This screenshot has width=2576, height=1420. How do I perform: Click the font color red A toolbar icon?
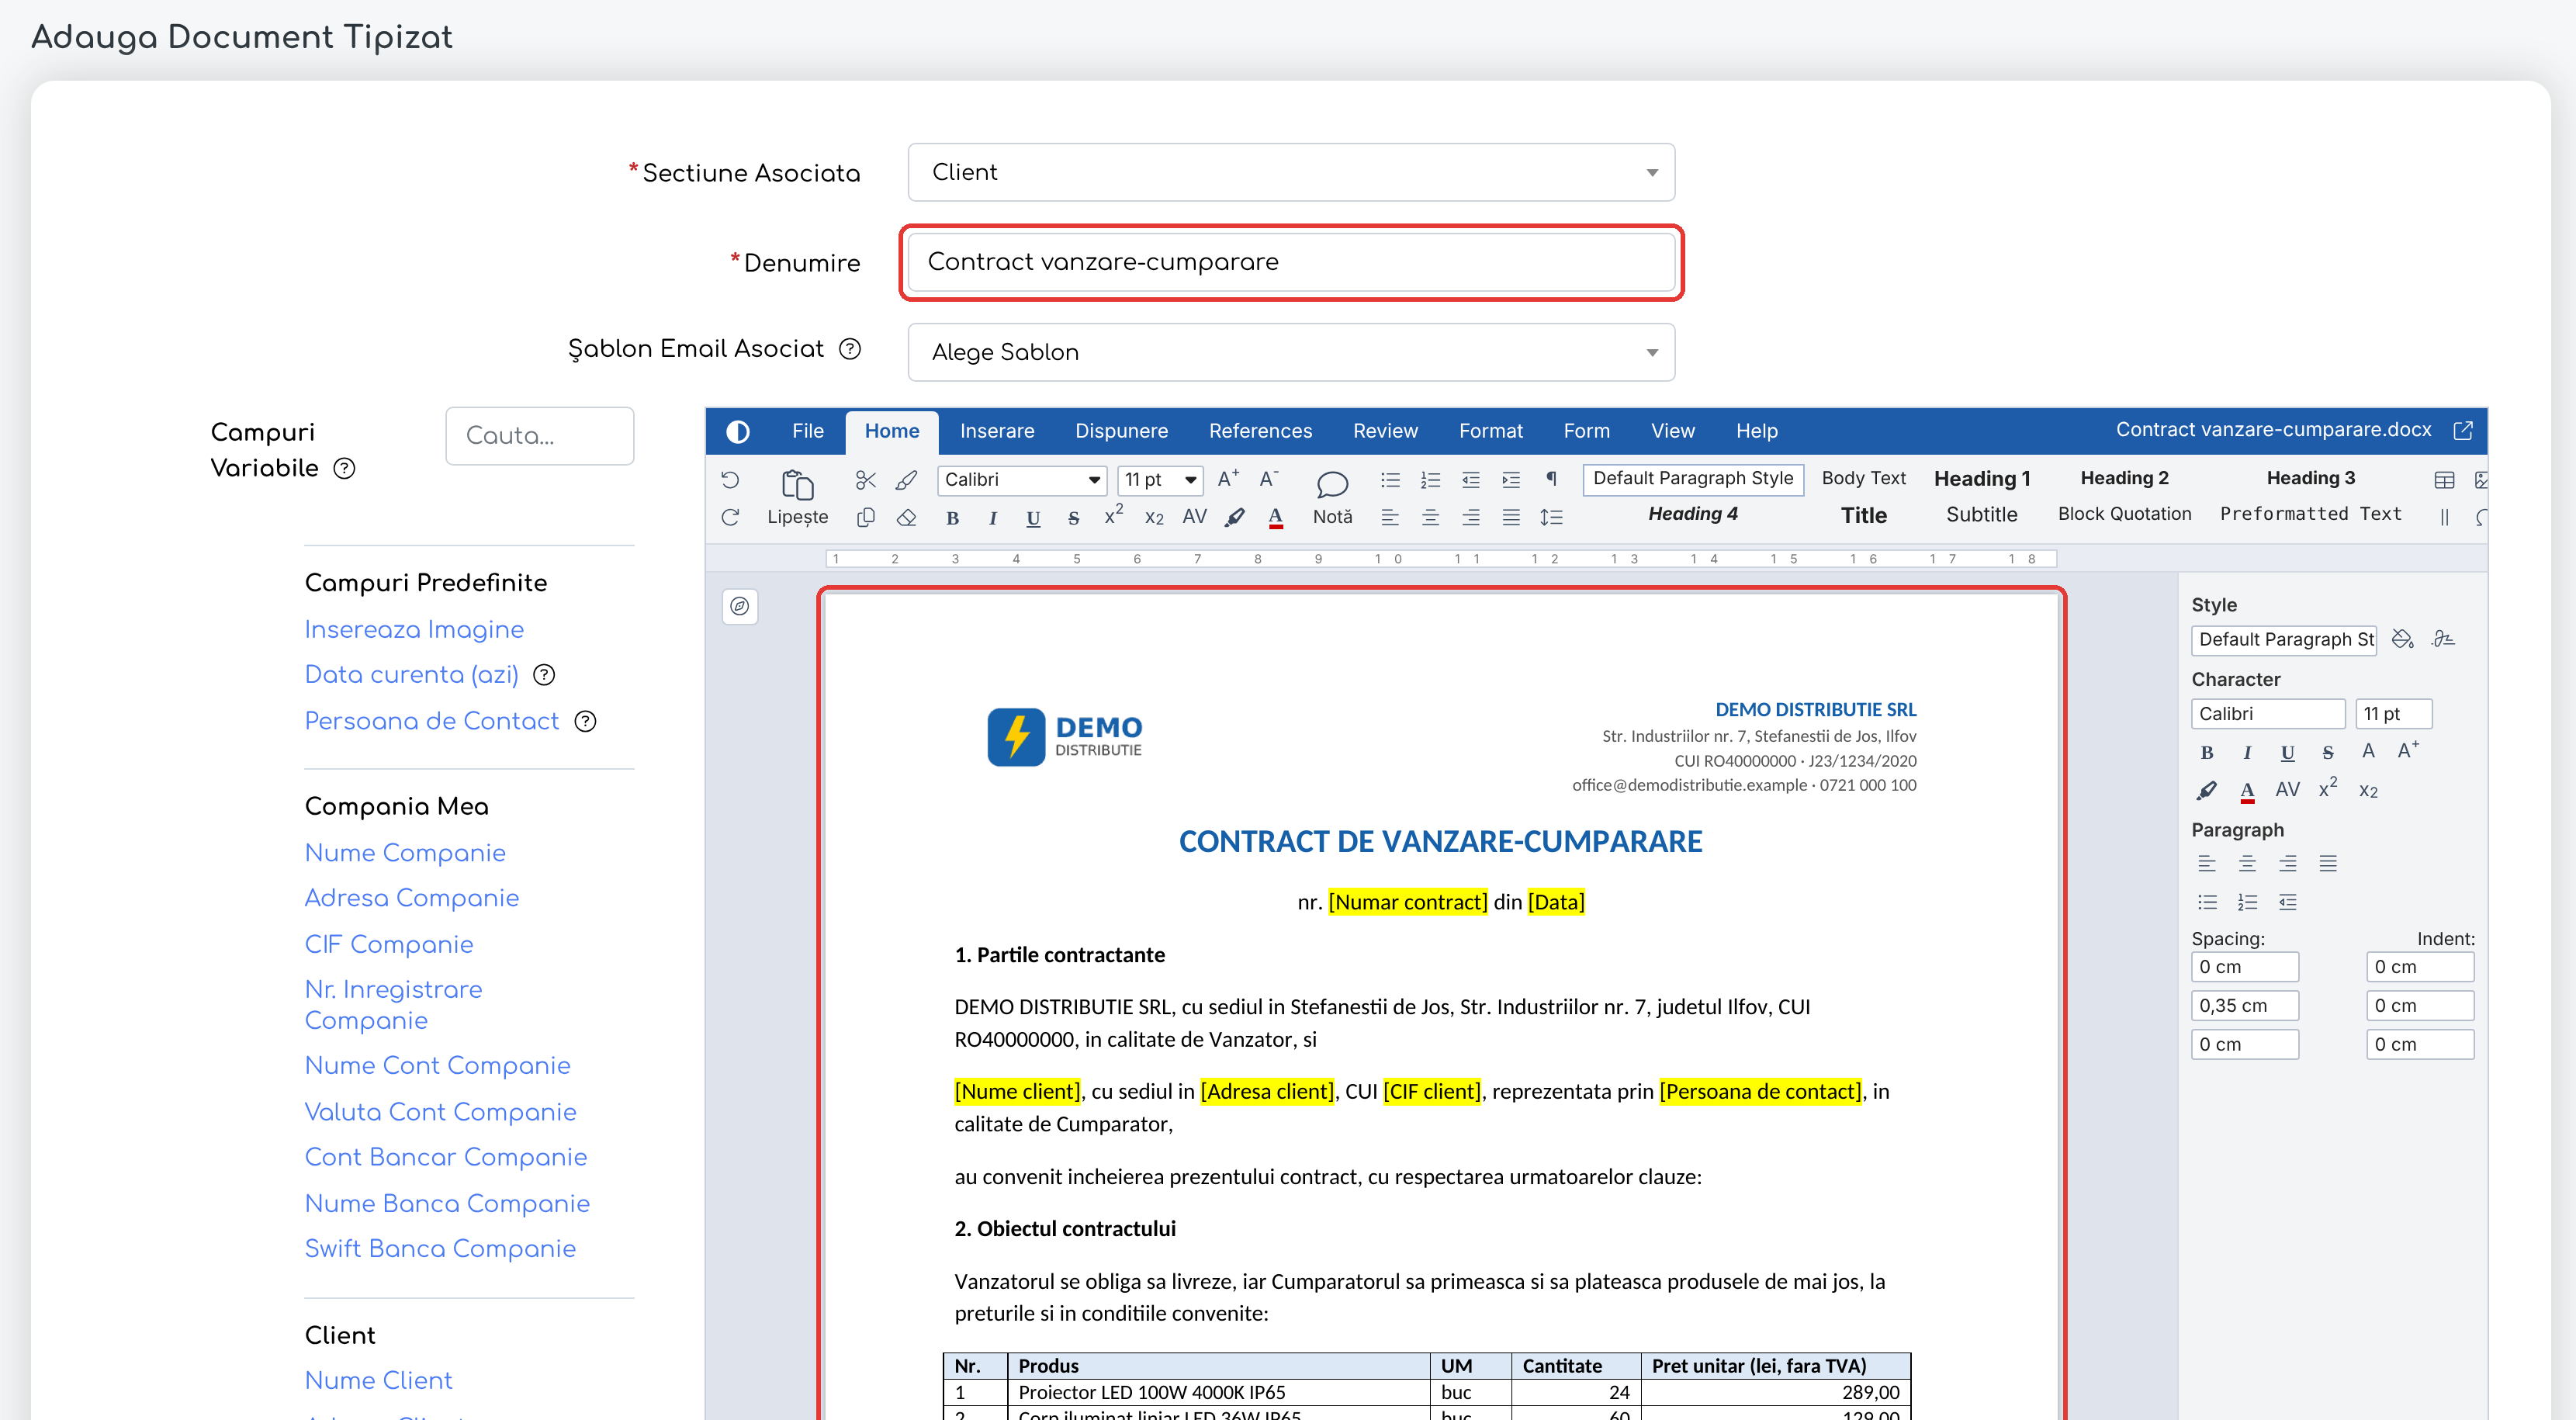[x=1275, y=518]
